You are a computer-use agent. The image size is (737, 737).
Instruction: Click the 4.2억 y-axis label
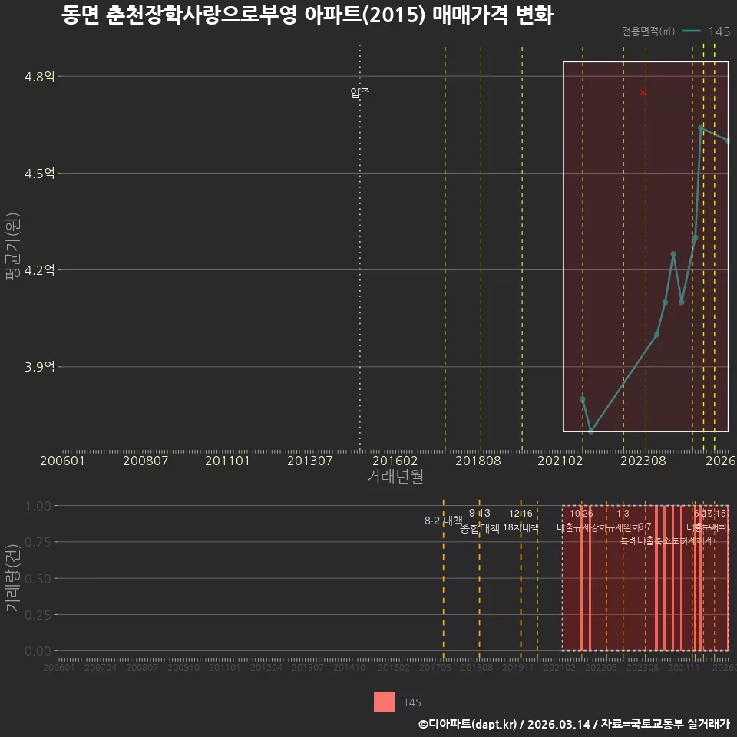(39, 270)
